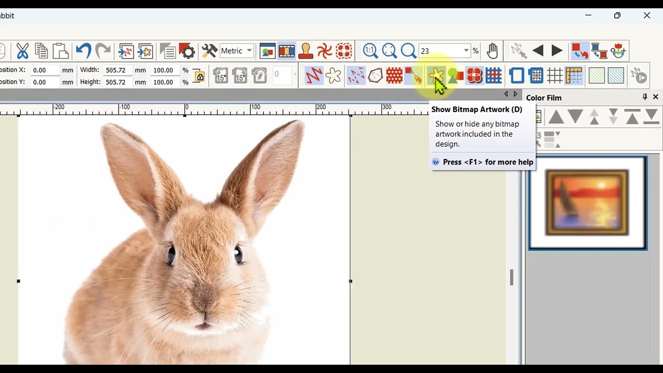The width and height of the screenshot is (663, 373).
Task: Click the Import Graphic flower icon
Action: pos(146,51)
